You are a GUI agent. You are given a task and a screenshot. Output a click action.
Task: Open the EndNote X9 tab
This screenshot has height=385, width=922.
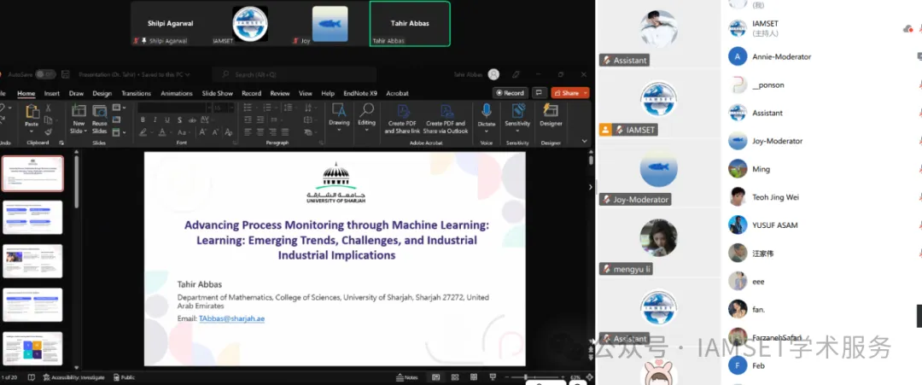[x=360, y=93]
